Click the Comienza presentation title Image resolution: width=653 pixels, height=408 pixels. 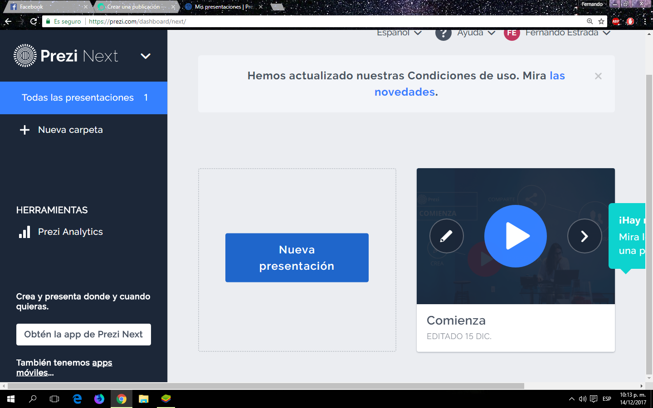point(456,321)
